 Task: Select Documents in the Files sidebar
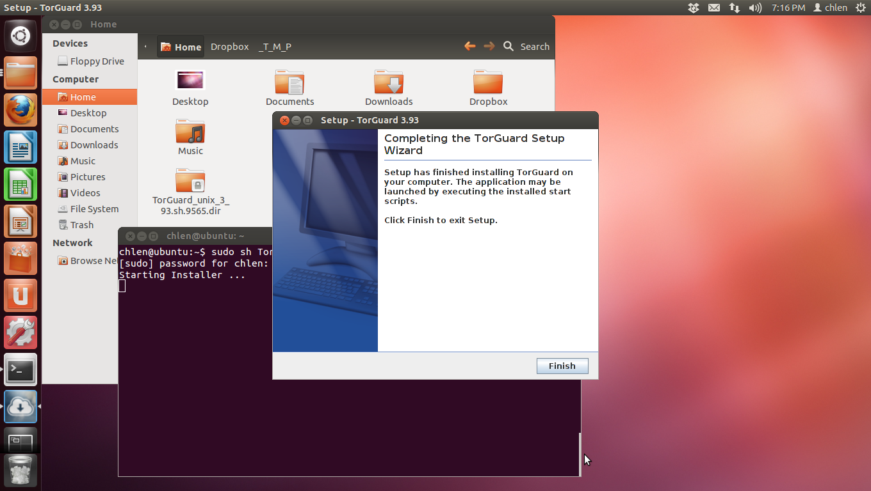pyautogui.click(x=90, y=129)
